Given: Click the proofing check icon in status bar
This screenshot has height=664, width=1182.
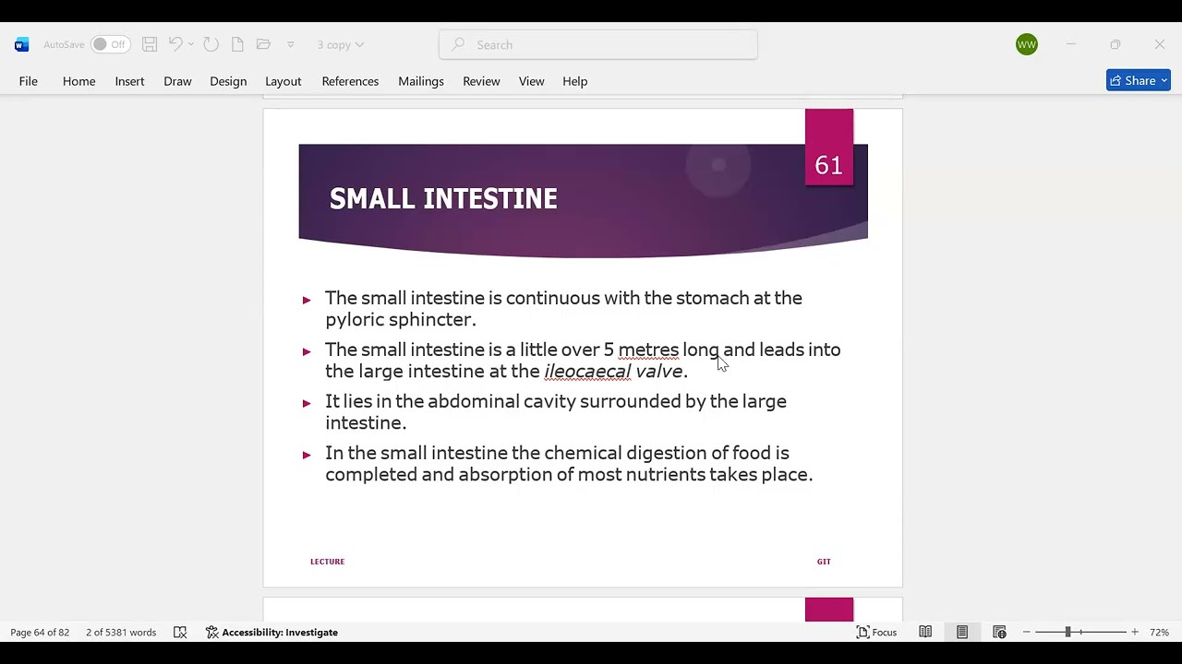Looking at the screenshot, I should tap(180, 633).
